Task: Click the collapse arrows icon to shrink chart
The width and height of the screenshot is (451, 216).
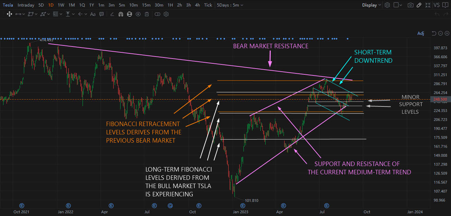Action: pyautogui.click(x=428, y=5)
